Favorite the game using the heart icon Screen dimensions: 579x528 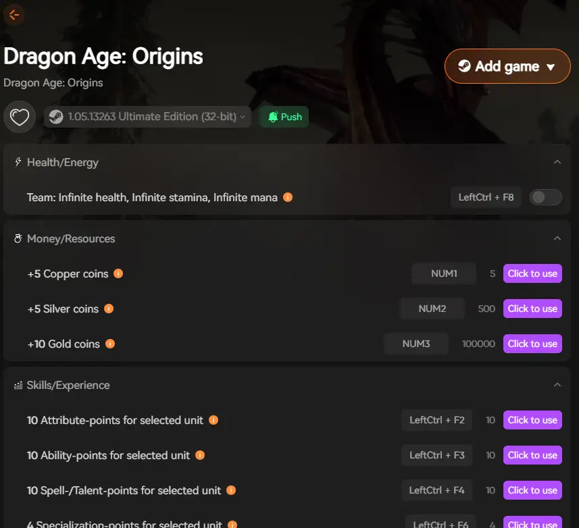click(20, 116)
